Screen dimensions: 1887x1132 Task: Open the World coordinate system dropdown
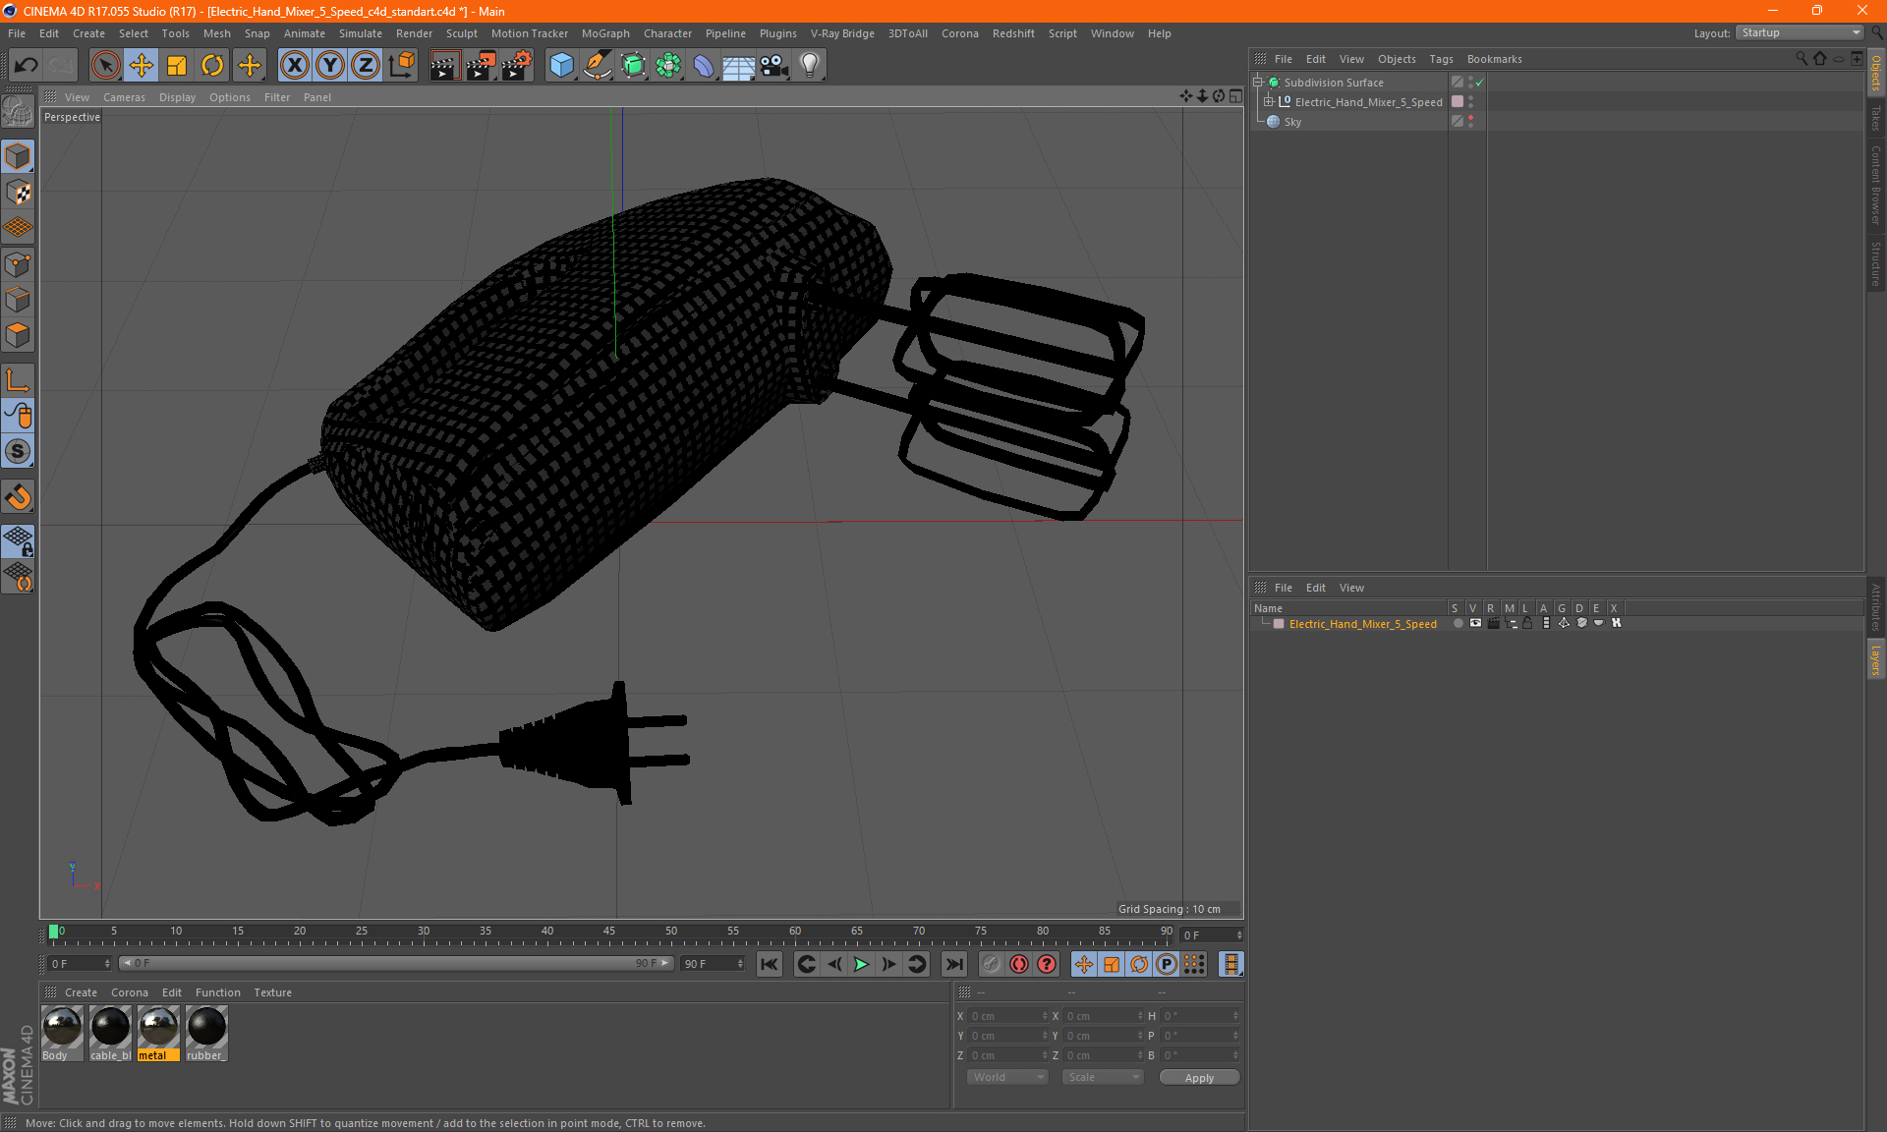click(1008, 1077)
